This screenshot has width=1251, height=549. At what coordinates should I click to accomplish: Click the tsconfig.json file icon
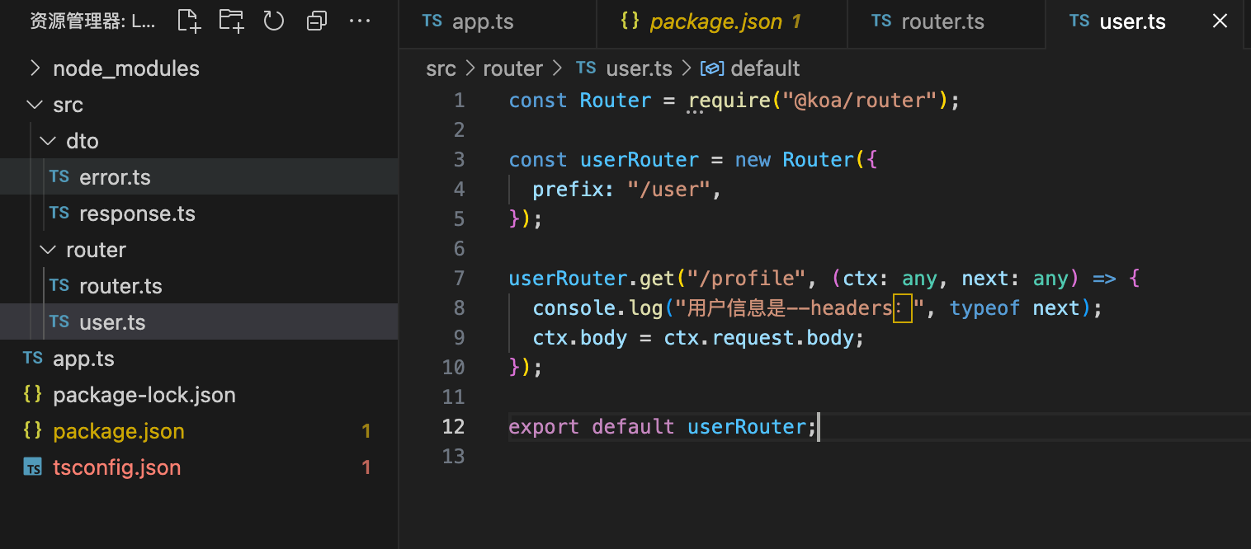coord(32,467)
